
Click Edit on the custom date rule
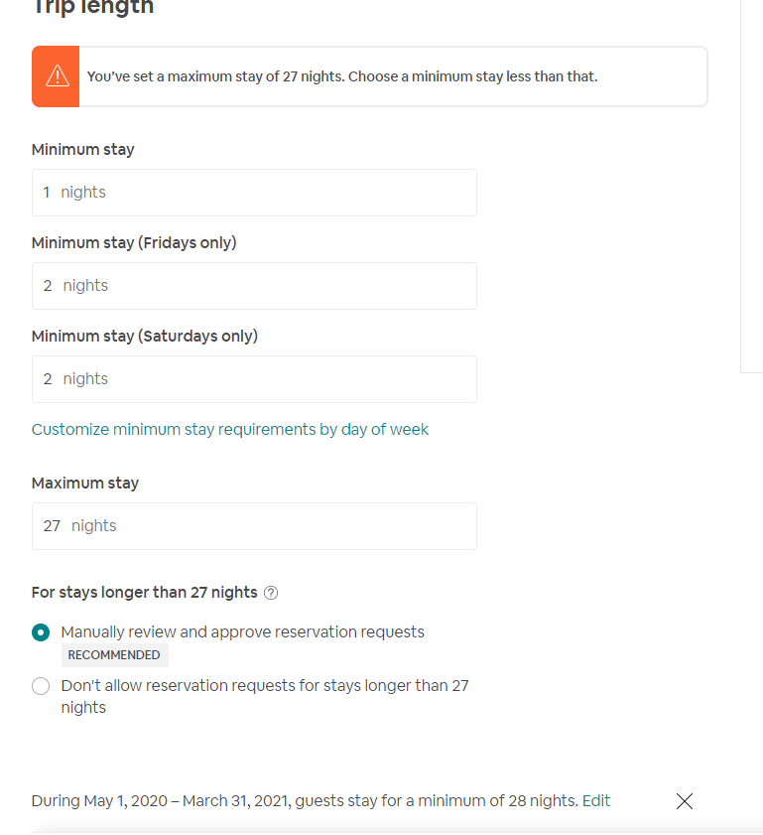(x=596, y=801)
